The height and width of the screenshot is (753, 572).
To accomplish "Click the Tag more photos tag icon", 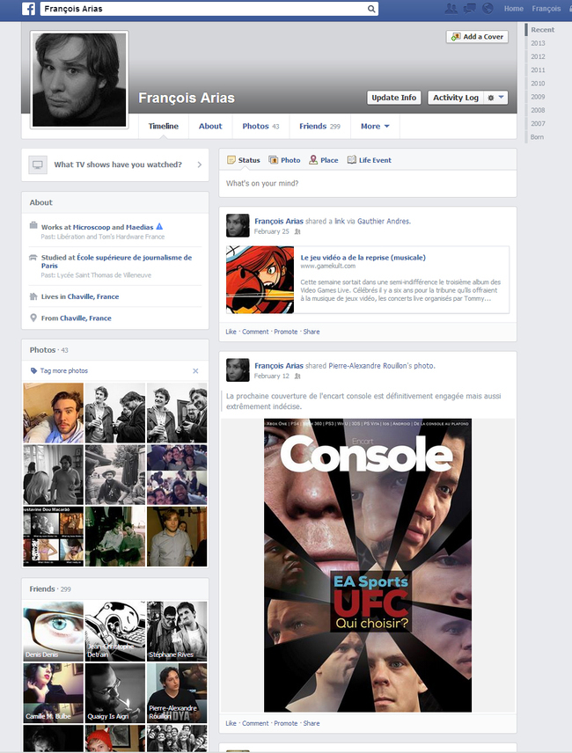I will point(33,370).
